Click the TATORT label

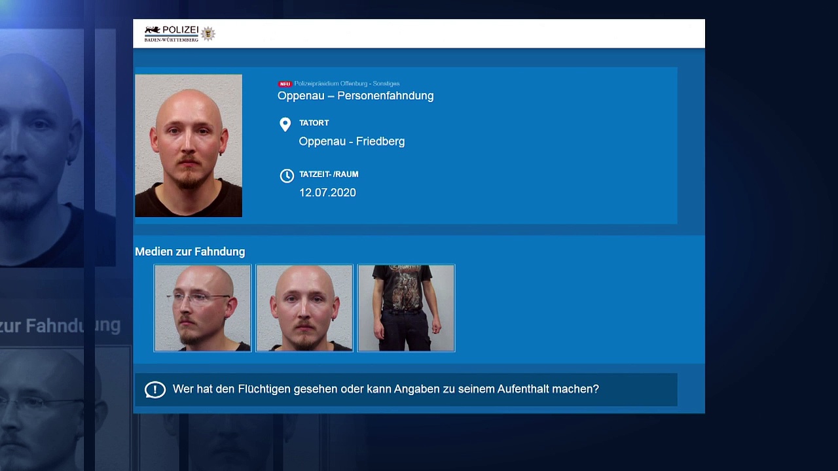(314, 123)
